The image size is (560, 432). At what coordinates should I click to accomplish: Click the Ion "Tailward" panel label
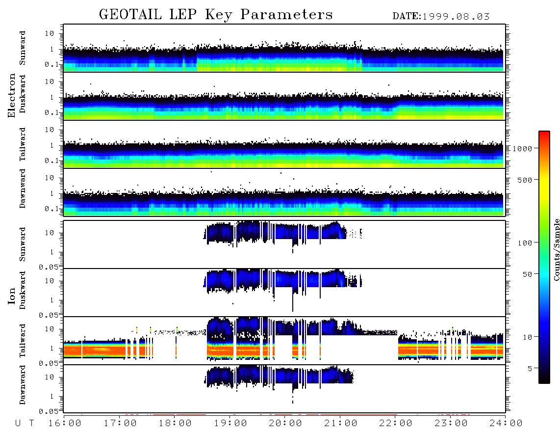pyautogui.click(x=23, y=341)
